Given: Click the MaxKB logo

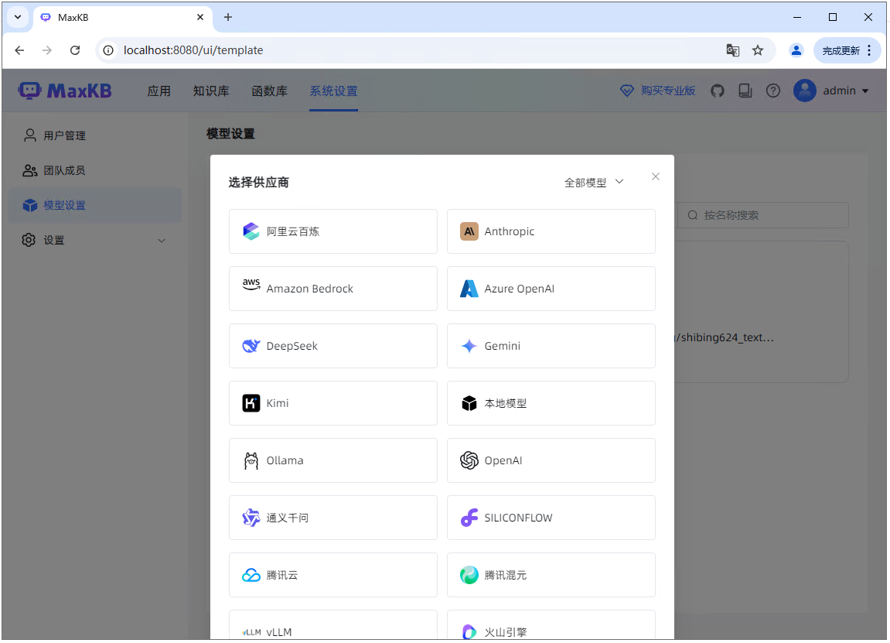Looking at the screenshot, I should (x=65, y=91).
